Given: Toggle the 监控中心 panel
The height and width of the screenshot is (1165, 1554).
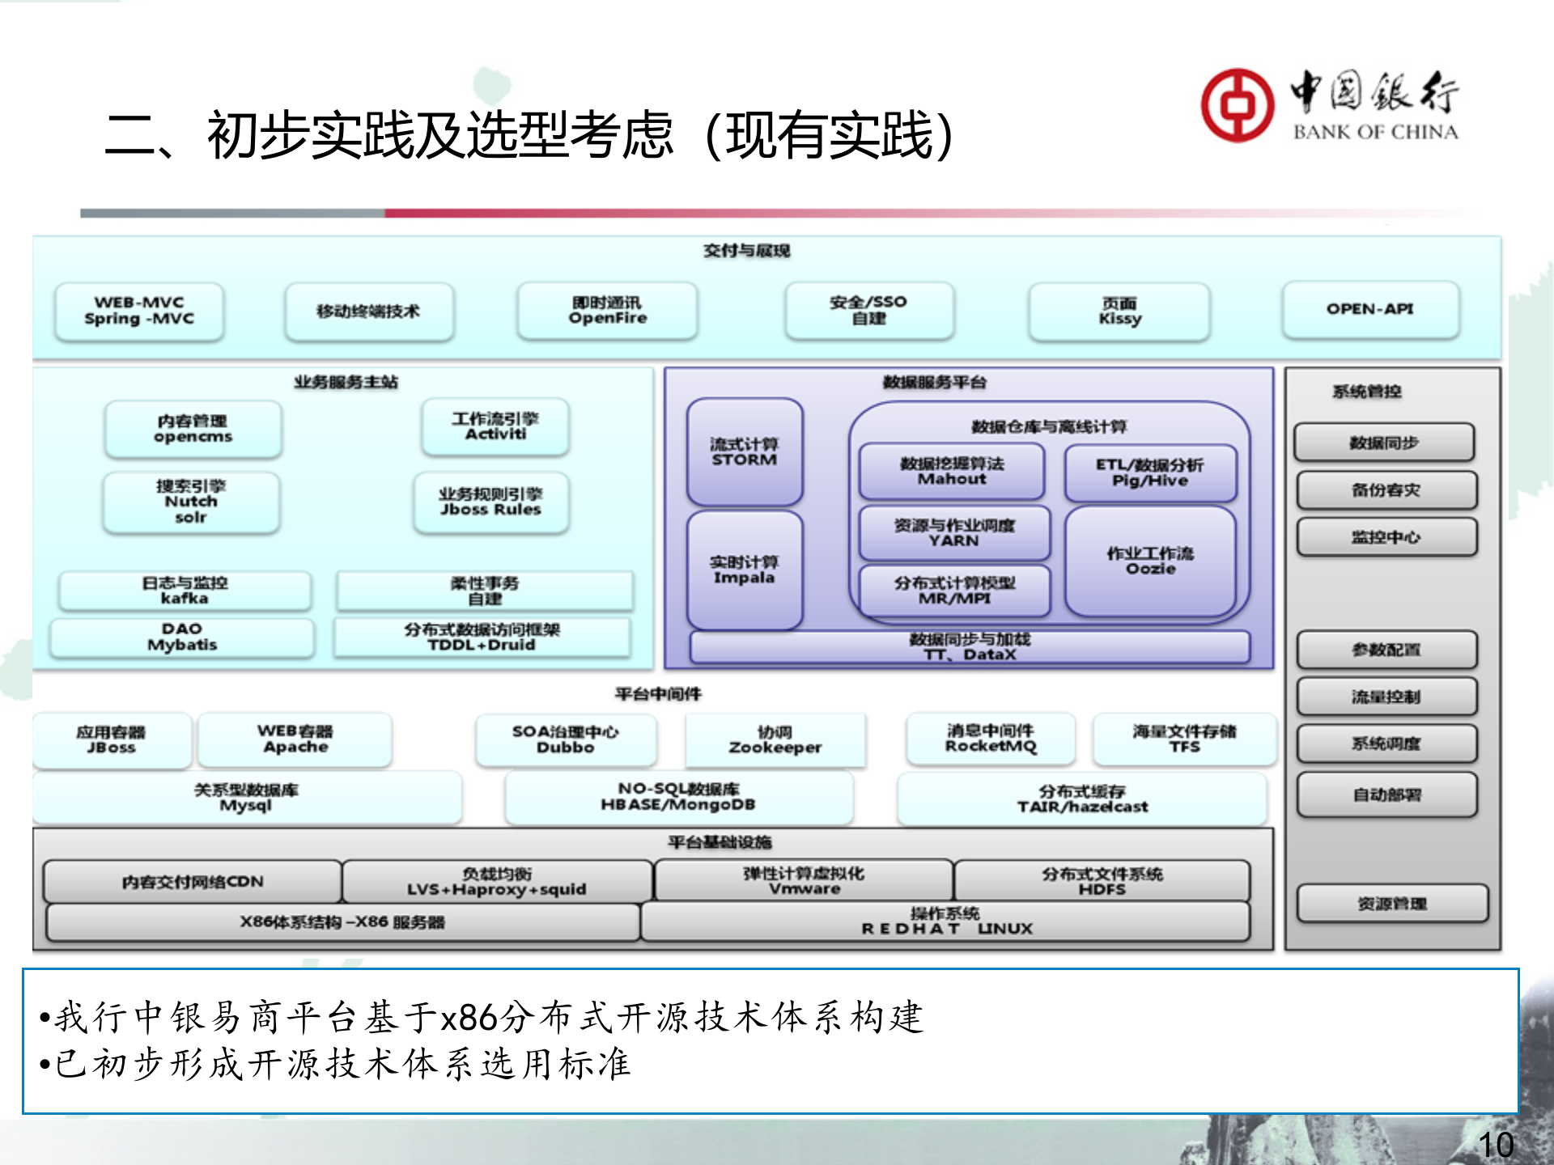Looking at the screenshot, I should tap(1386, 536).
